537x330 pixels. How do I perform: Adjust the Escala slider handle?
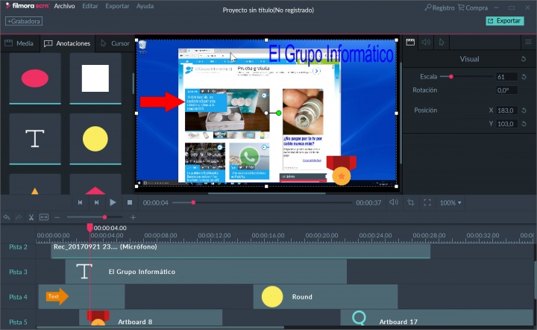[451, 77]
